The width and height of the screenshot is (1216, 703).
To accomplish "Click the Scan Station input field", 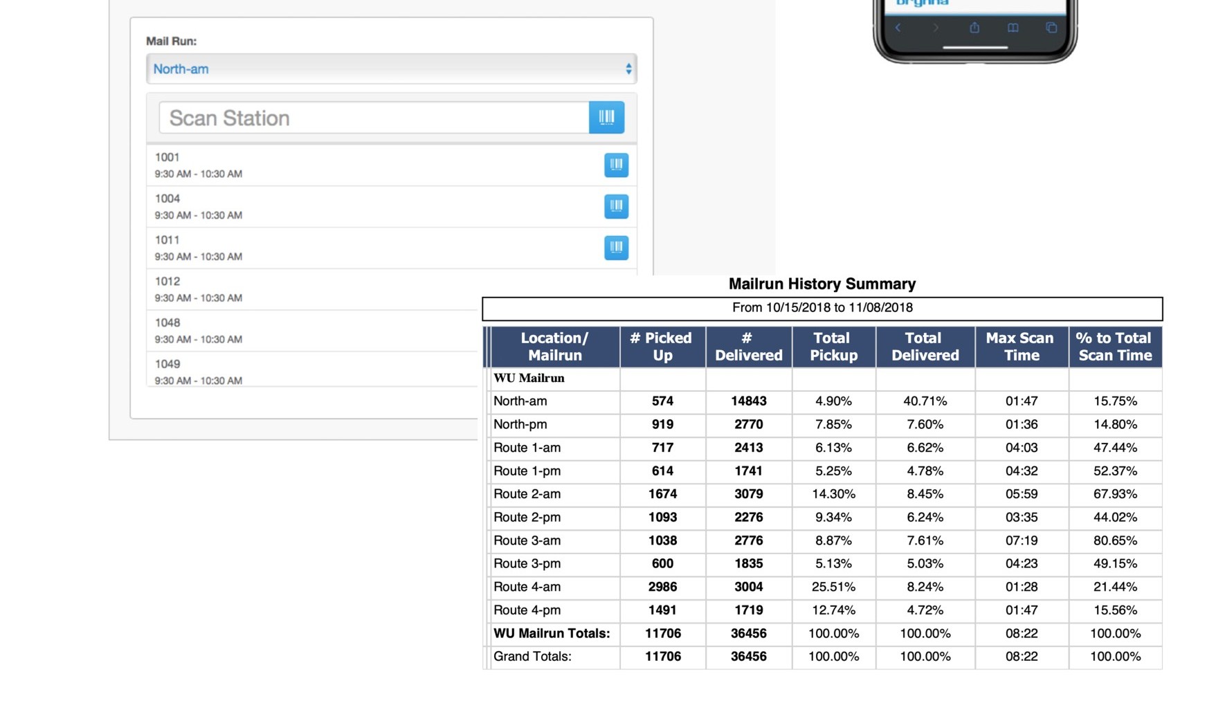I will [x=374, y=118].
